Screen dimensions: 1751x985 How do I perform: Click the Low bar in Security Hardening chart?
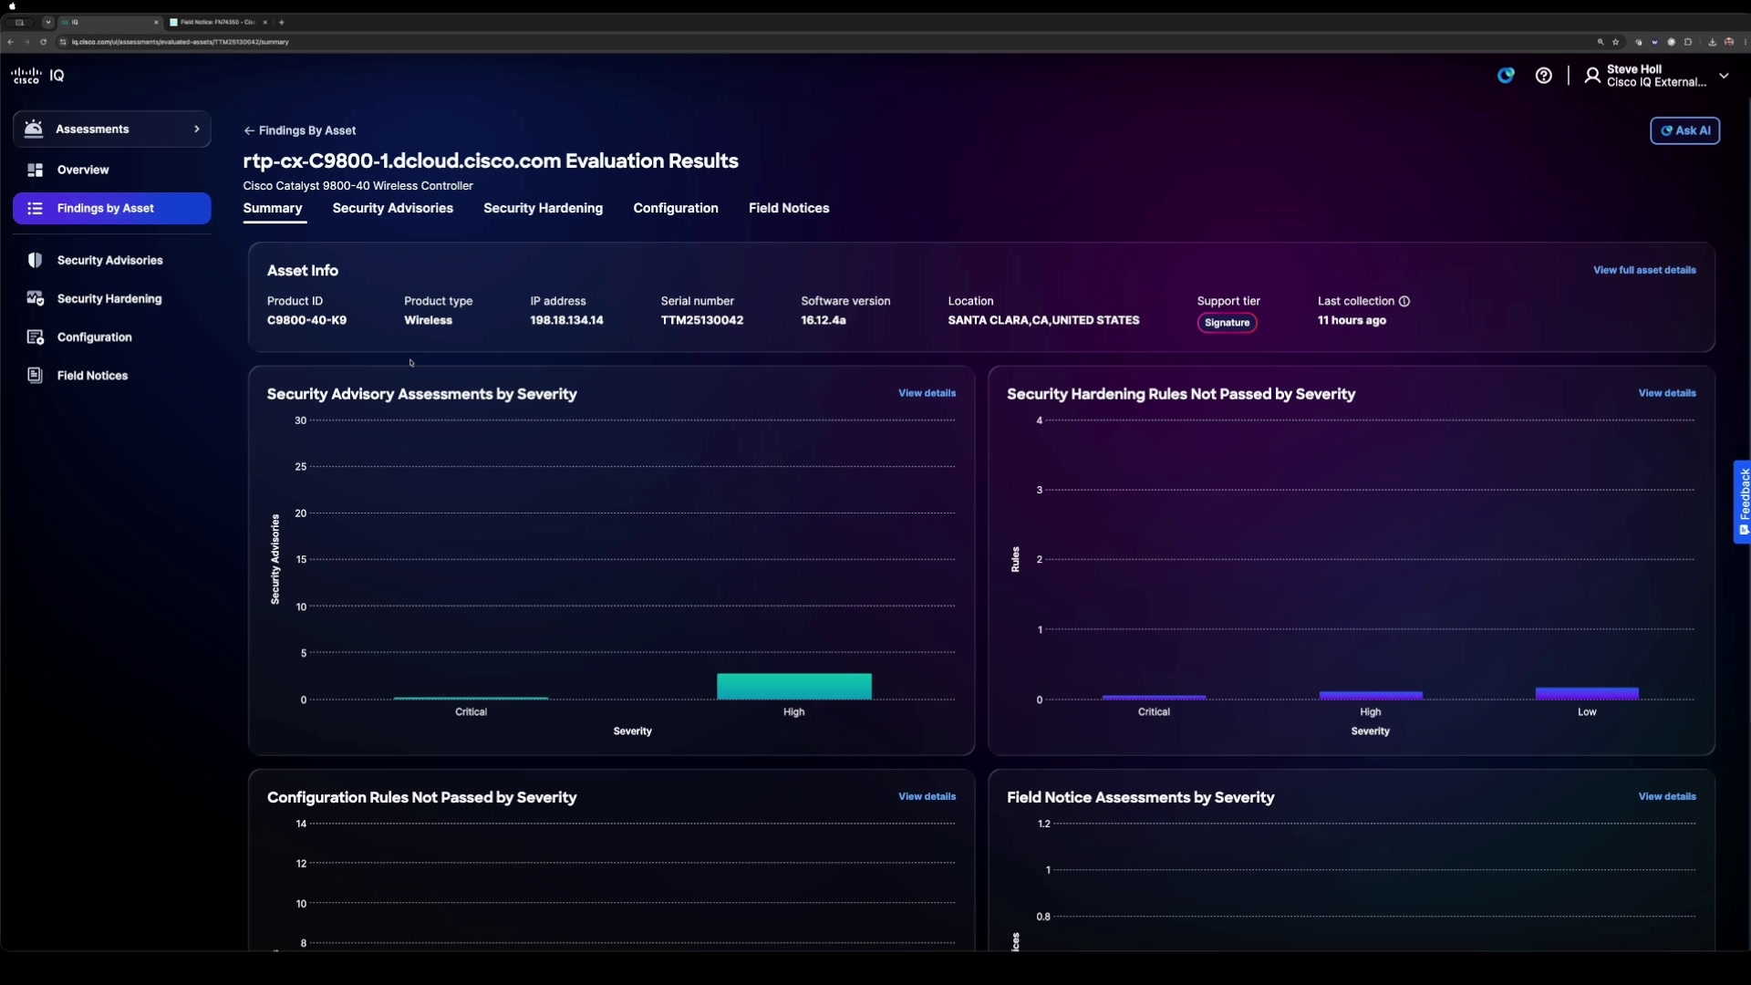1587,693
